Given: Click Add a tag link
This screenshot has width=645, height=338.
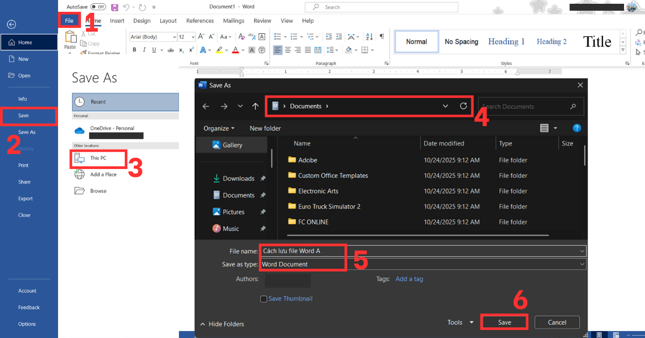Looking at the screenshot, I should click(409, 279).
